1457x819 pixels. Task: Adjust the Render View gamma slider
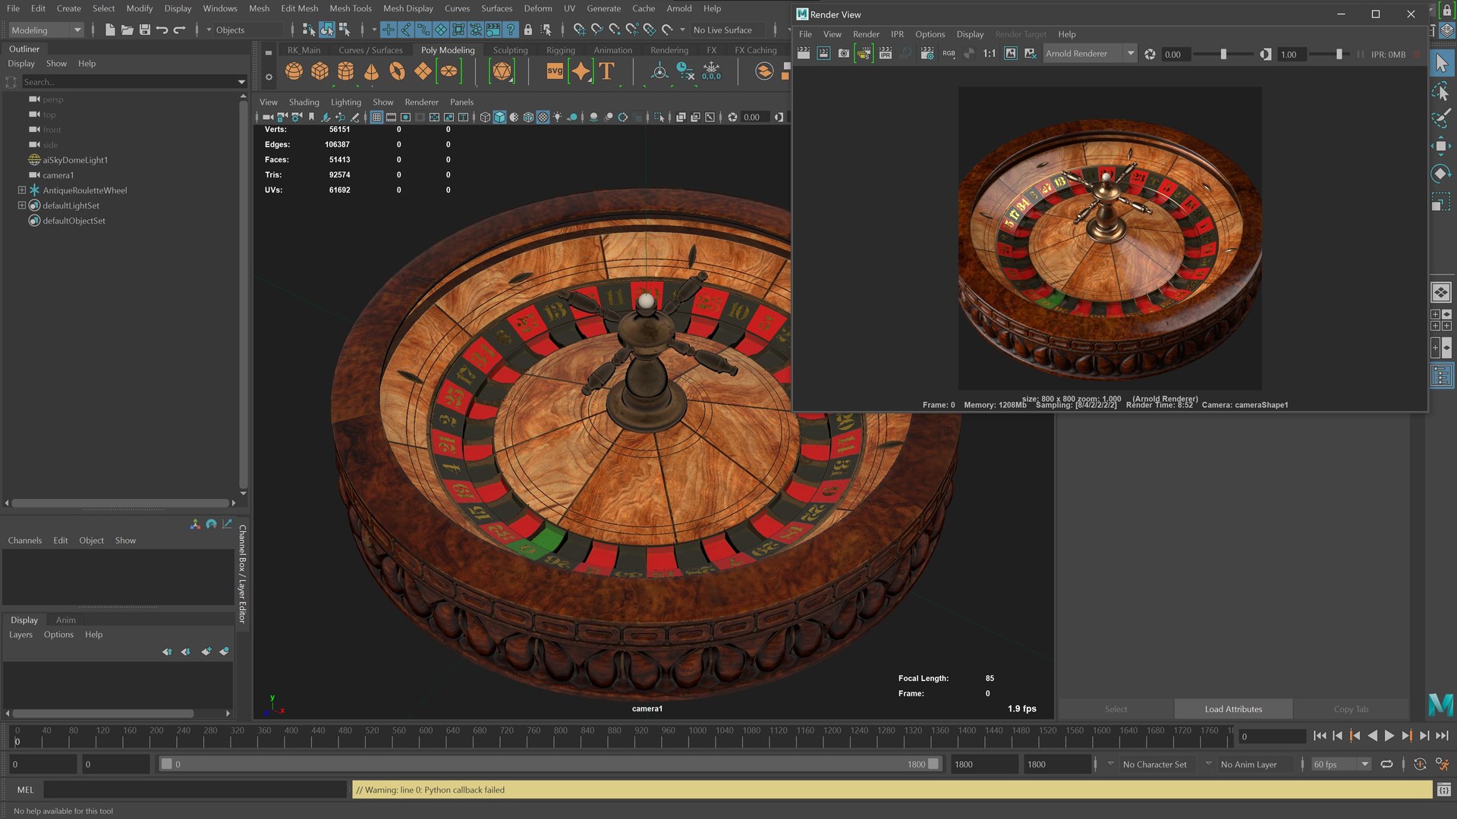(x=1339, y=54)
